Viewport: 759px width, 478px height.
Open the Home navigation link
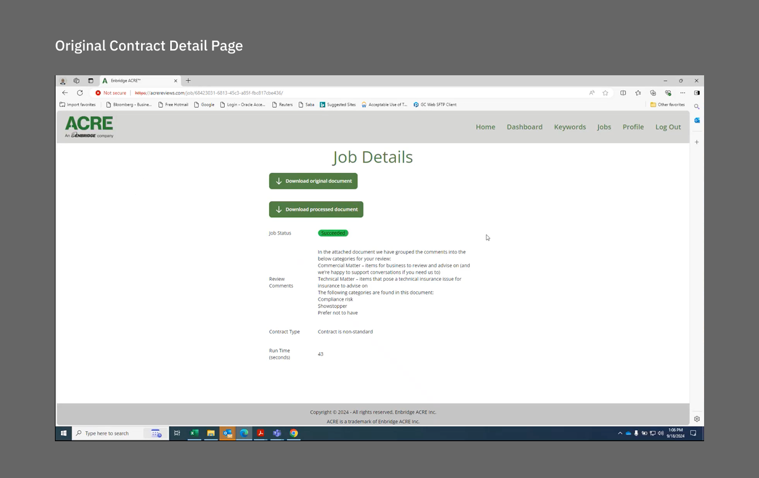(485, 127)
